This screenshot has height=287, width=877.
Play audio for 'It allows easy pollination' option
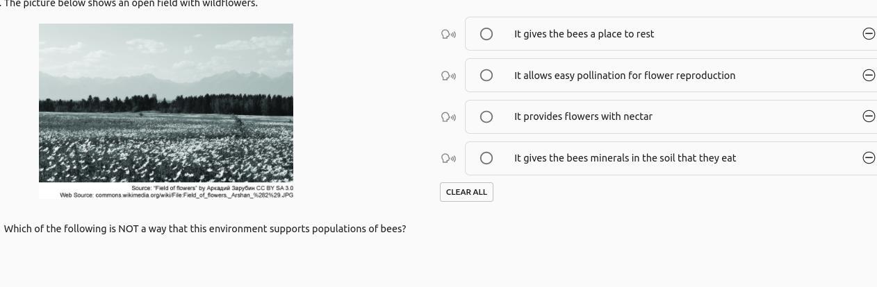pos(448,76)
